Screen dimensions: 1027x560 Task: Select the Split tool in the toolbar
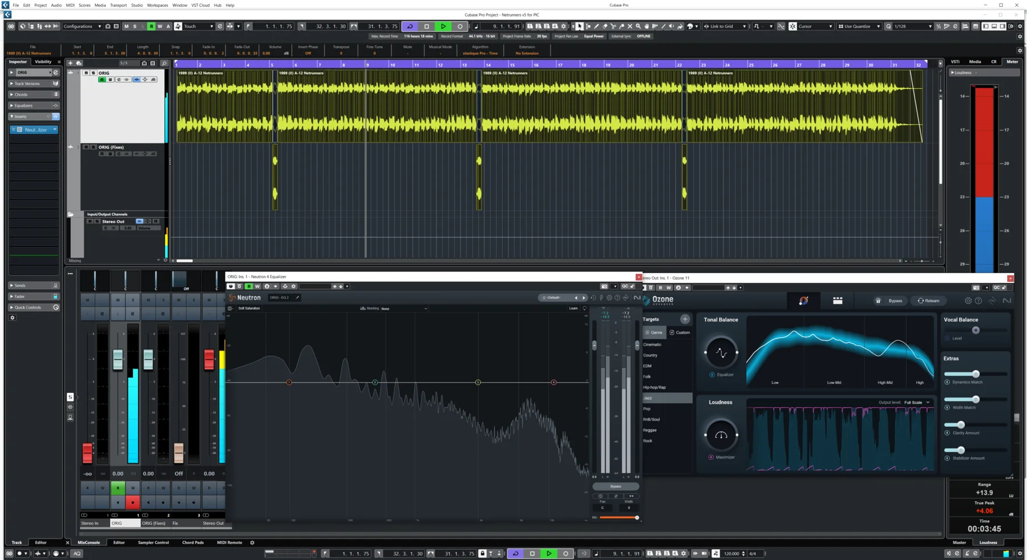coord(613,26)
